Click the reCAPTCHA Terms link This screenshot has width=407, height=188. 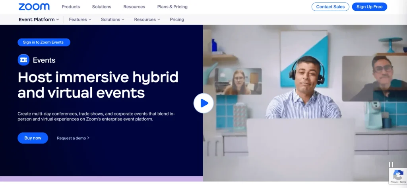(x=403, y=182)
